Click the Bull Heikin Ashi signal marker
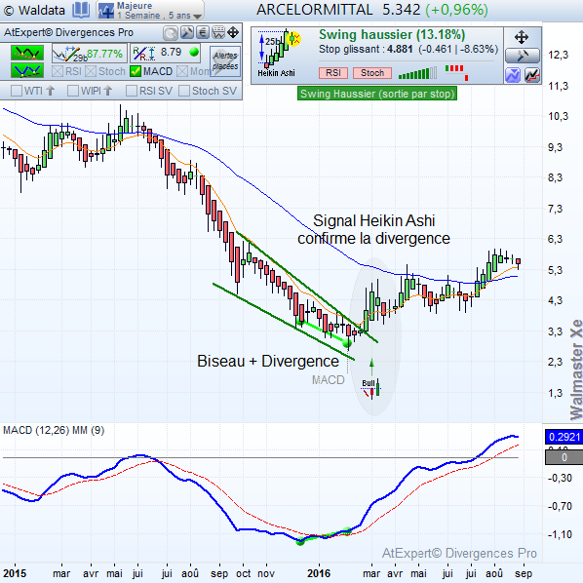 pyautogui.click(x=371, y=388)
